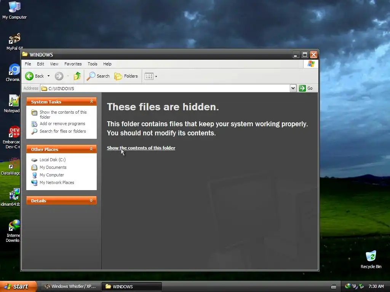Click sidebar link Show the contents of this folder
Image resolution: width=390 pixels, height=292 pixels.
pyautogui.click(x=63, y=114)
